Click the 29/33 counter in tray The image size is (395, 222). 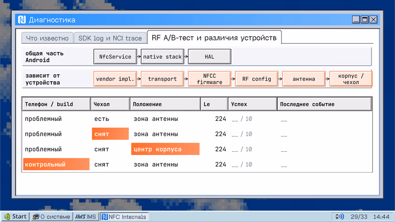[359, 217]
